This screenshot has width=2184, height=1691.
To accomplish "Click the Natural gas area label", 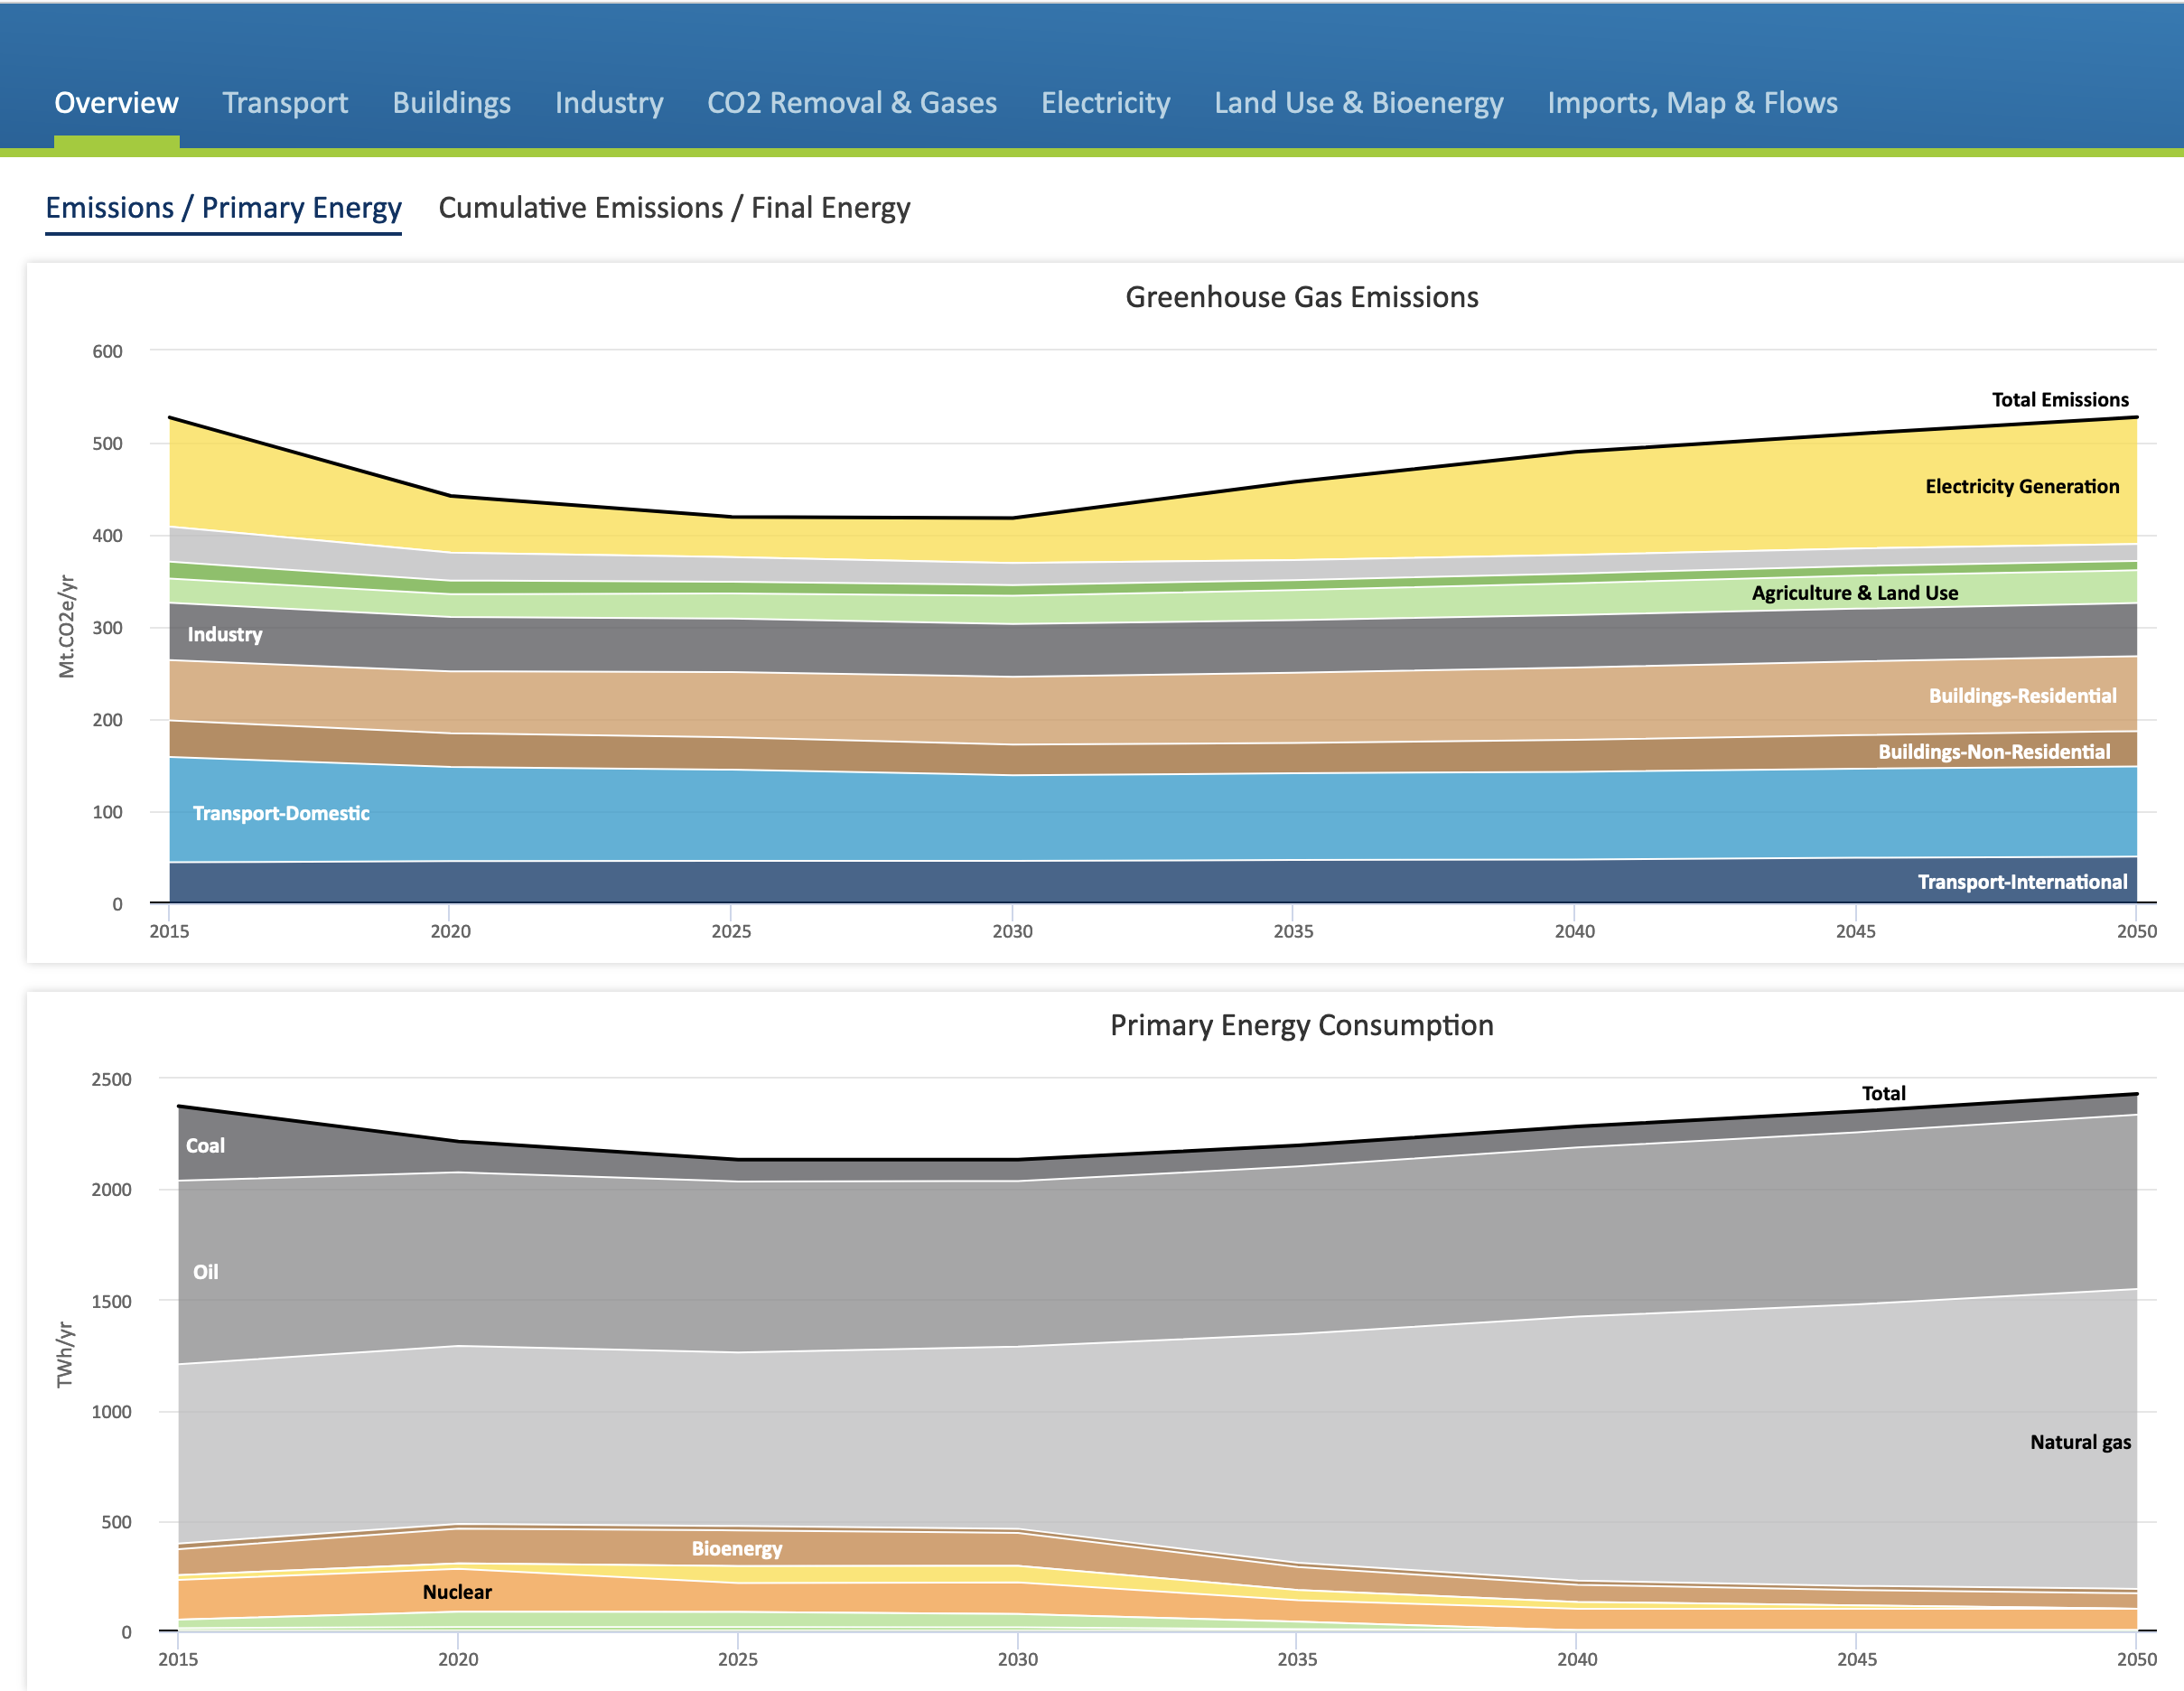I will tap(2079, 1442).
